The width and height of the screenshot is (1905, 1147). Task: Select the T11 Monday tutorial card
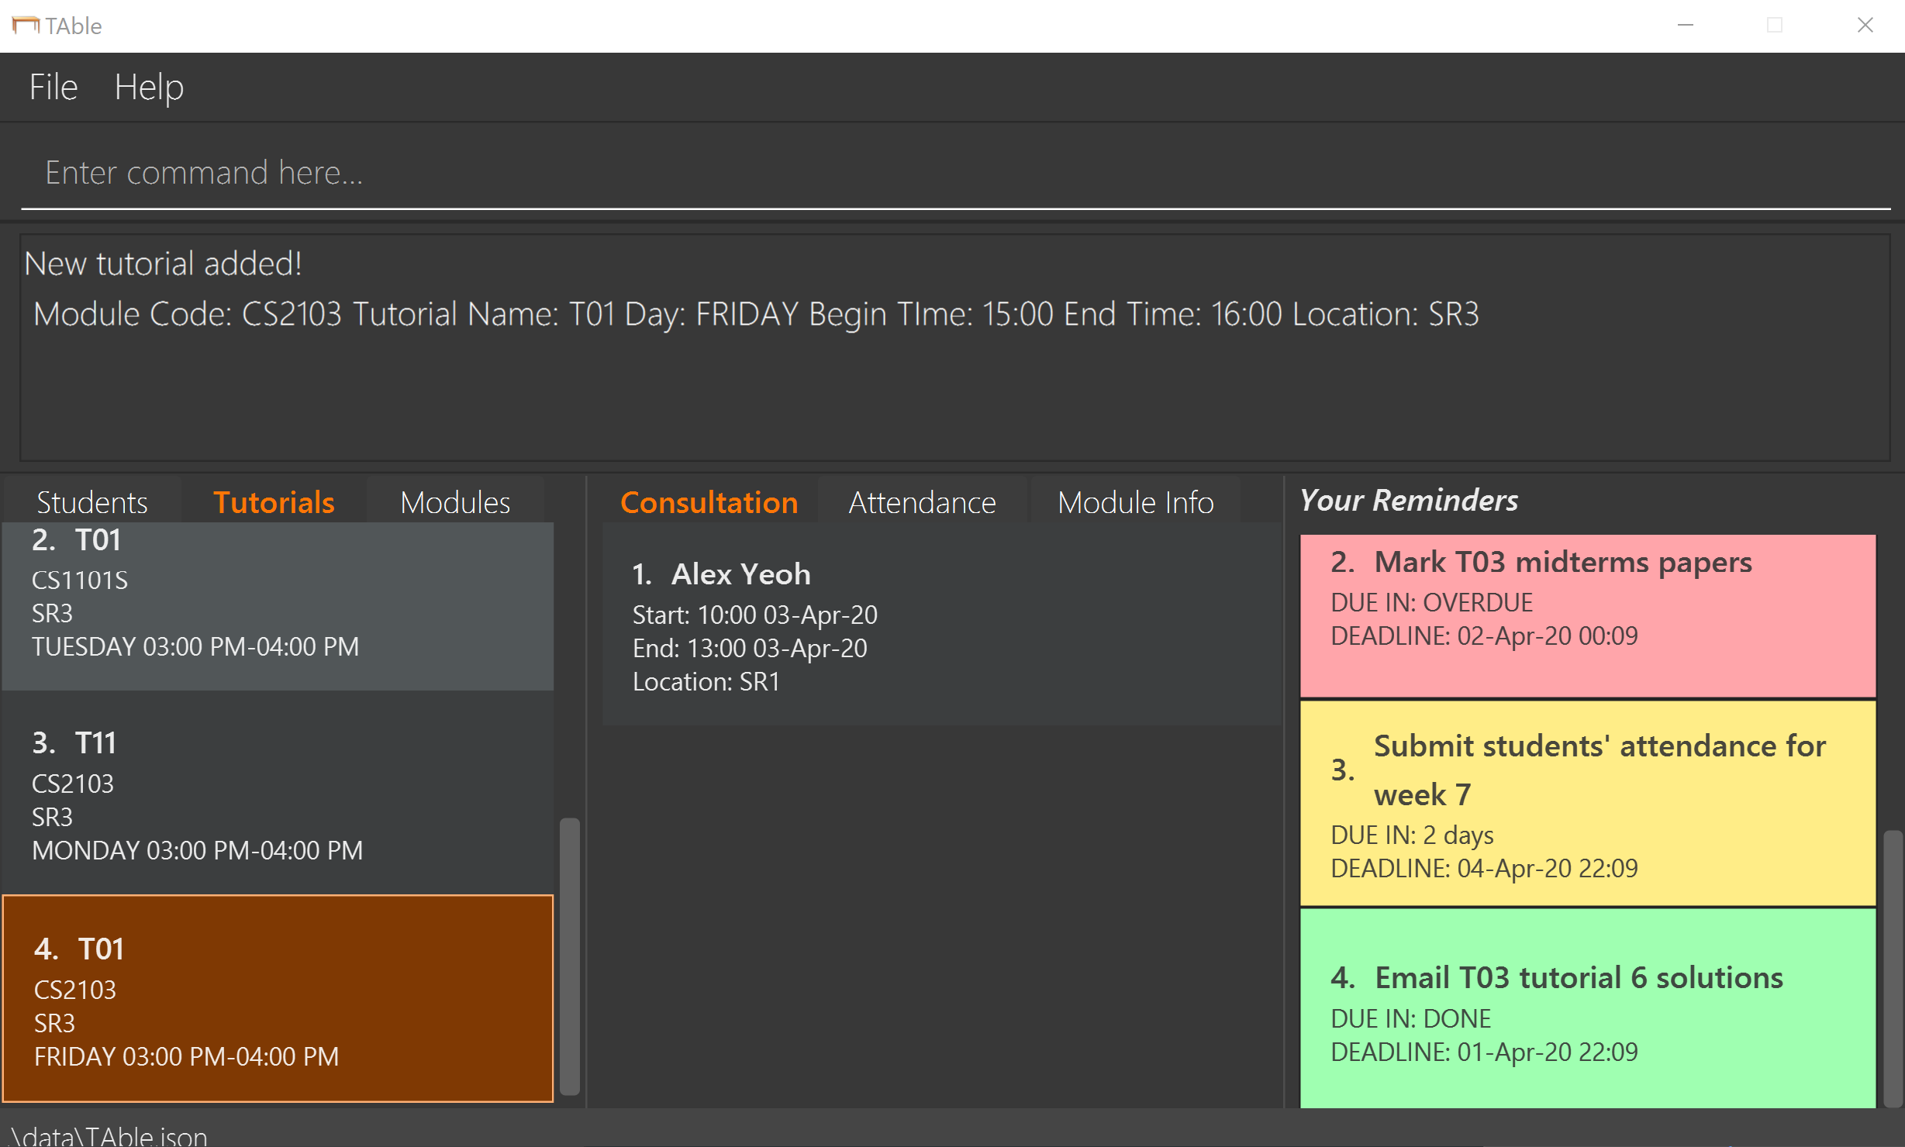[x=278, y=794]
